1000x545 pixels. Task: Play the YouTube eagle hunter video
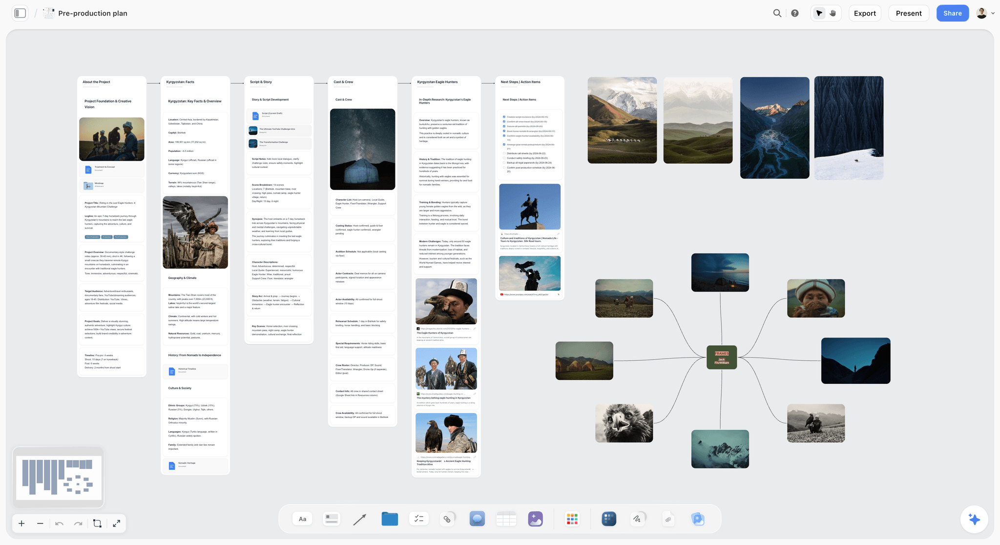pos(530,273)
